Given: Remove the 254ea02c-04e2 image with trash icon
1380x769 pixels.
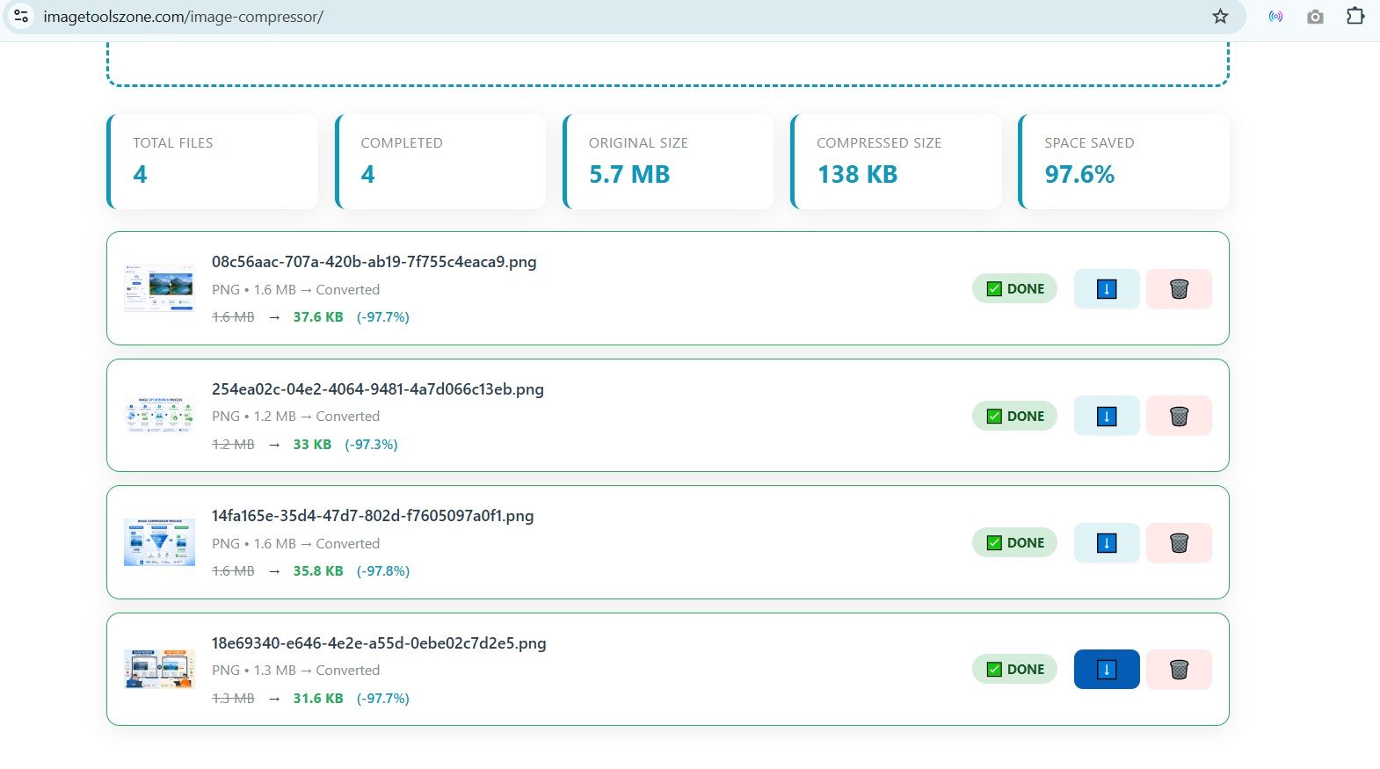Looking at the screenshot, I should 1179,416.
